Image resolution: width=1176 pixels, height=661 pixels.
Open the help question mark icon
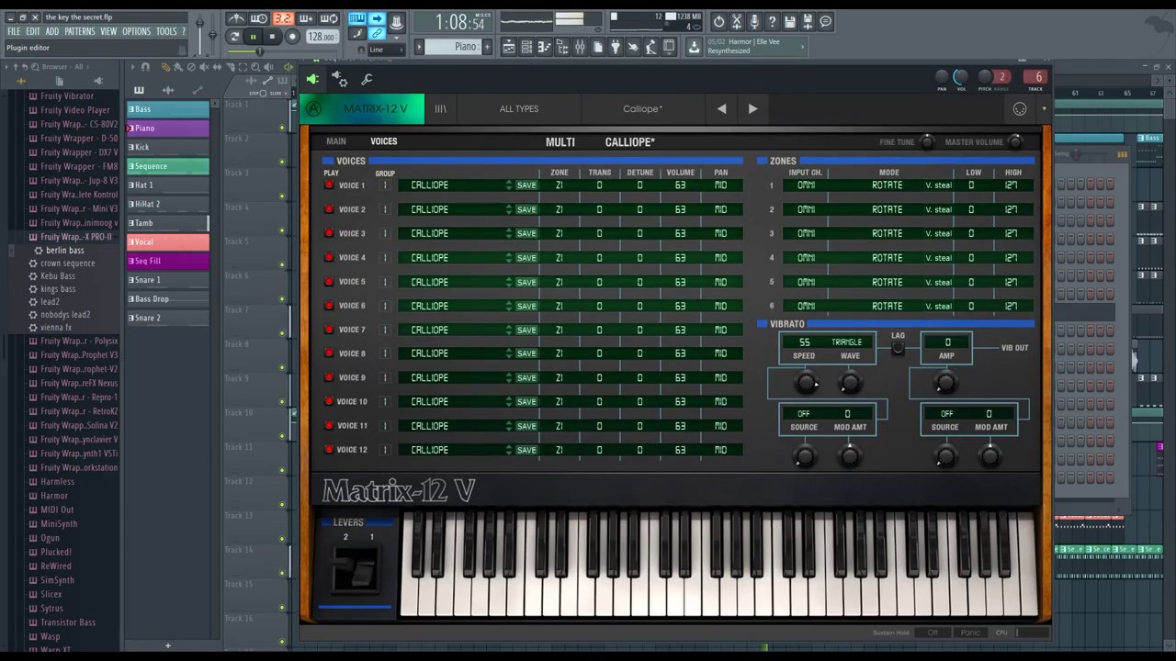[773, 22]
